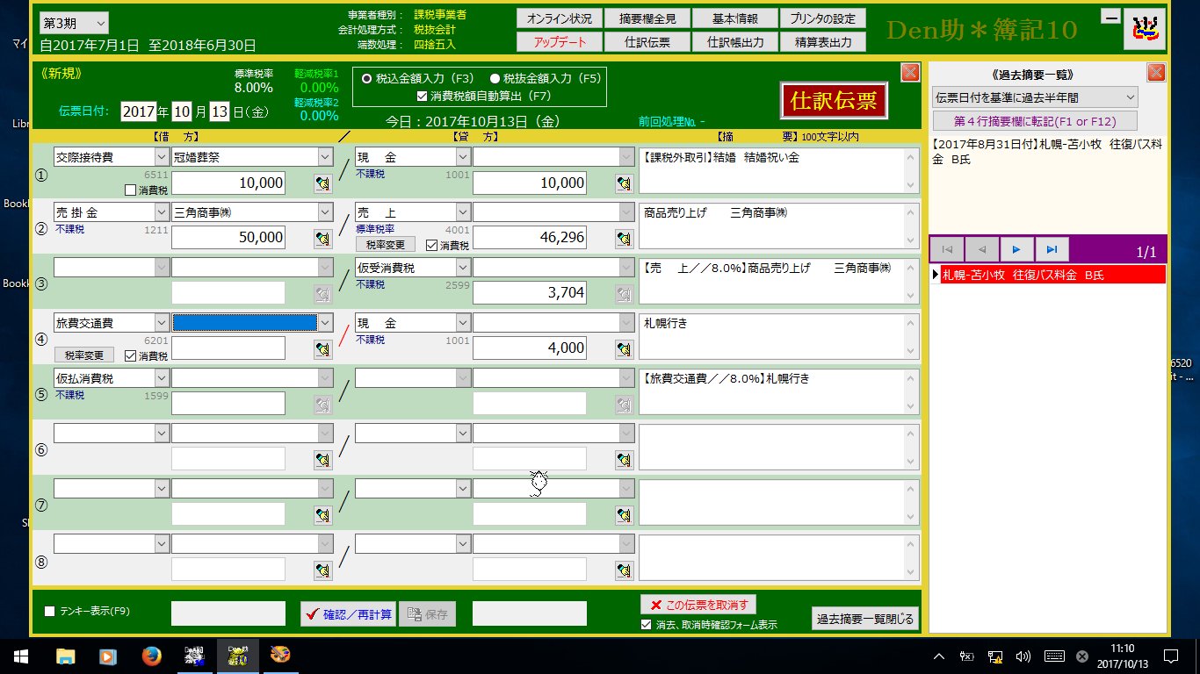Open Firefox from the taskbar

(x=152, y=656)
